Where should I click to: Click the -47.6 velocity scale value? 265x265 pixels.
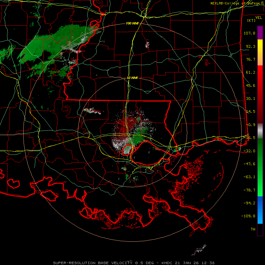coord(249,164)
